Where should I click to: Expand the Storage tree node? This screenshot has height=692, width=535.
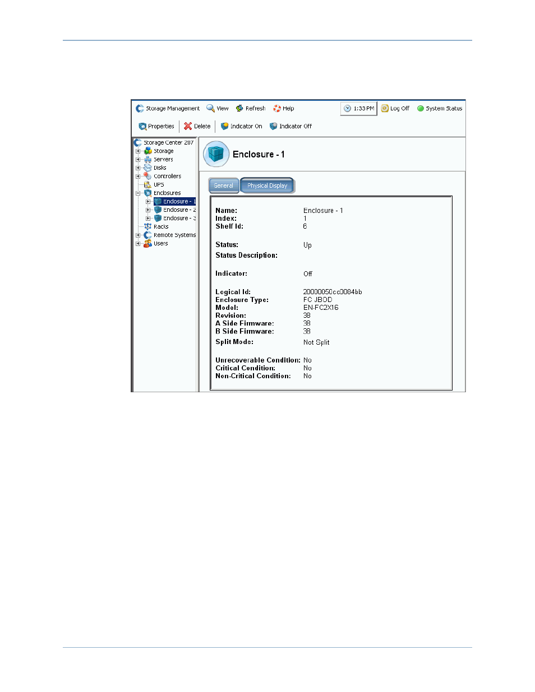(138, 151)
